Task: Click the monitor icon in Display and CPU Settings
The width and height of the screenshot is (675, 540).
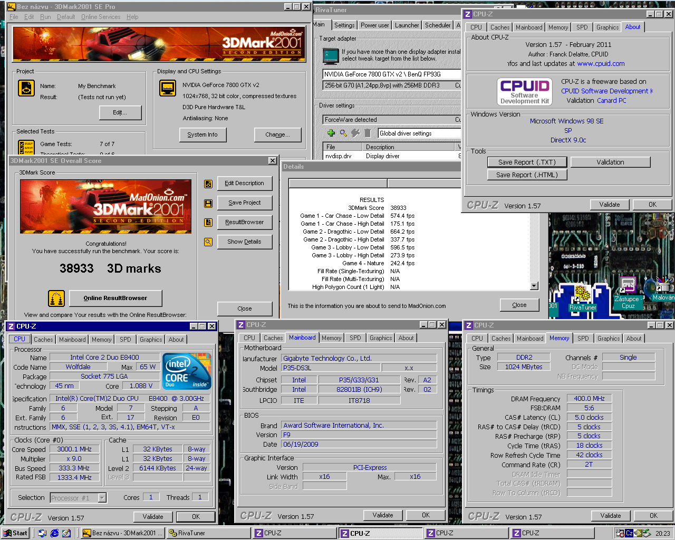Action: 168,88
